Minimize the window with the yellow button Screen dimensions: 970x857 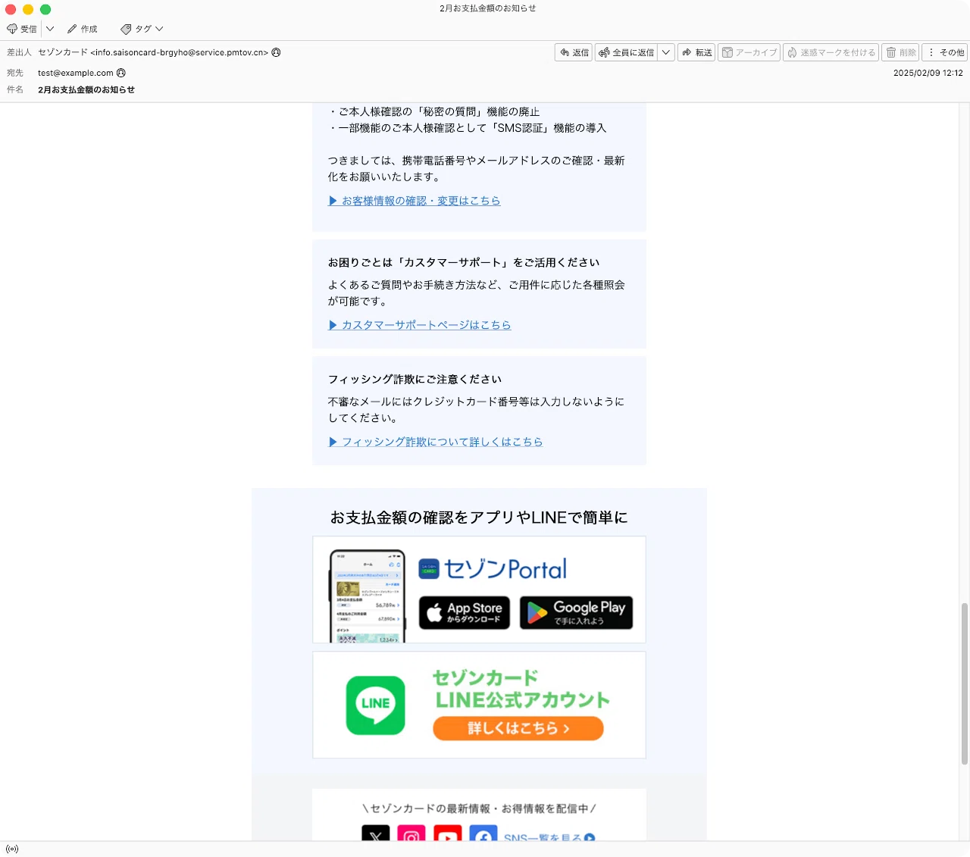tap(28, 9)
